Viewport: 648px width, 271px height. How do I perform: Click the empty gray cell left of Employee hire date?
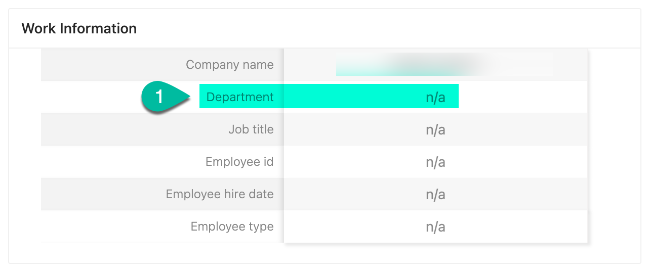point(101,194)
